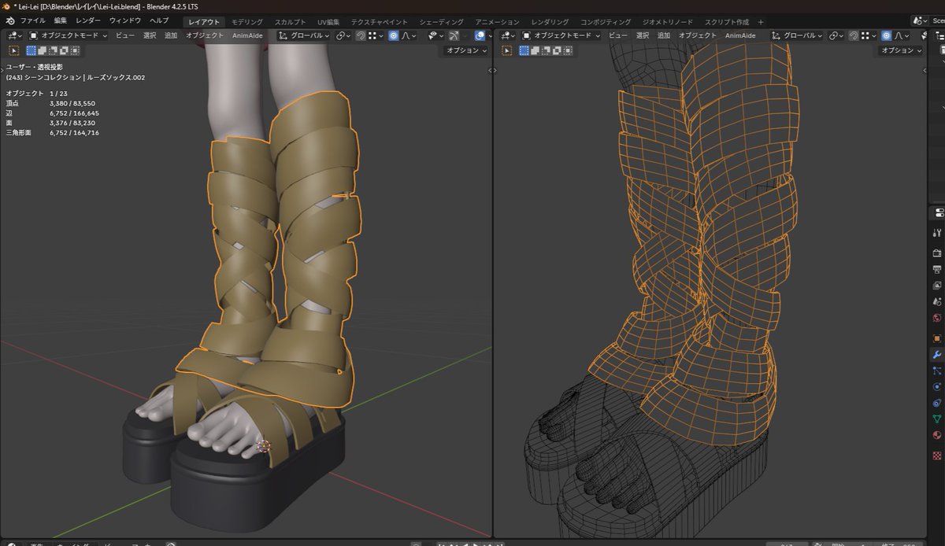Screen dimensions: 945x546
Task: Toggle snapping magnet in left viewport header
Action: 361,35
